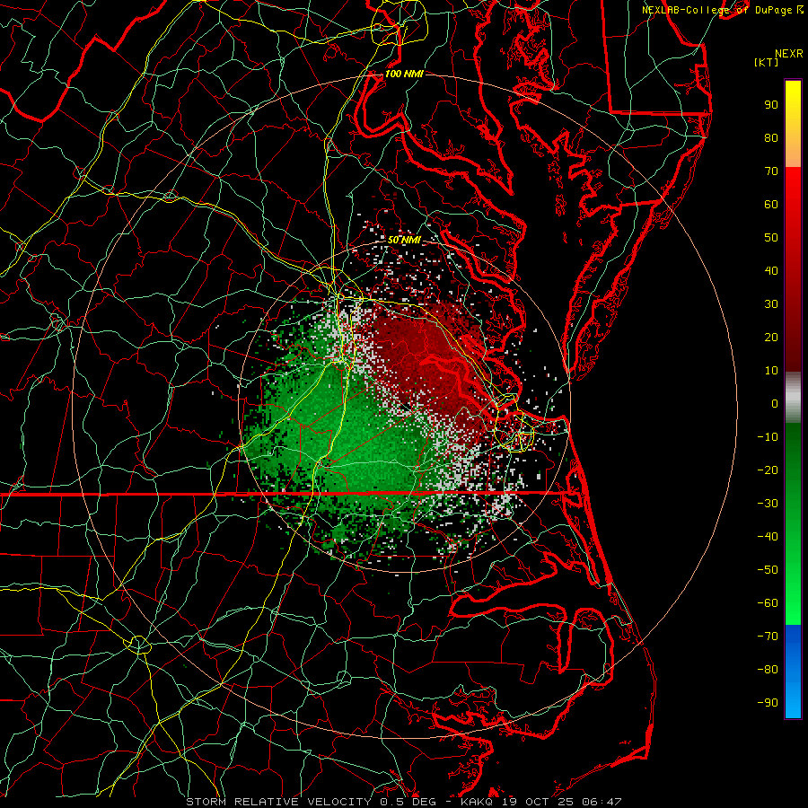Screen dimensions: 808x808
Task: Select the positive 20 scale label
Action: [x=771, y=338]
